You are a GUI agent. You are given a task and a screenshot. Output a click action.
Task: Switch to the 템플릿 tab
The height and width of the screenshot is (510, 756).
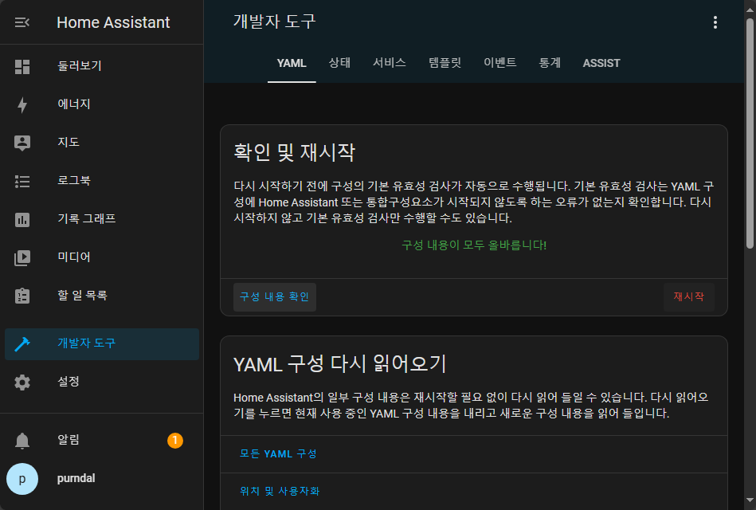coord(445,63)
